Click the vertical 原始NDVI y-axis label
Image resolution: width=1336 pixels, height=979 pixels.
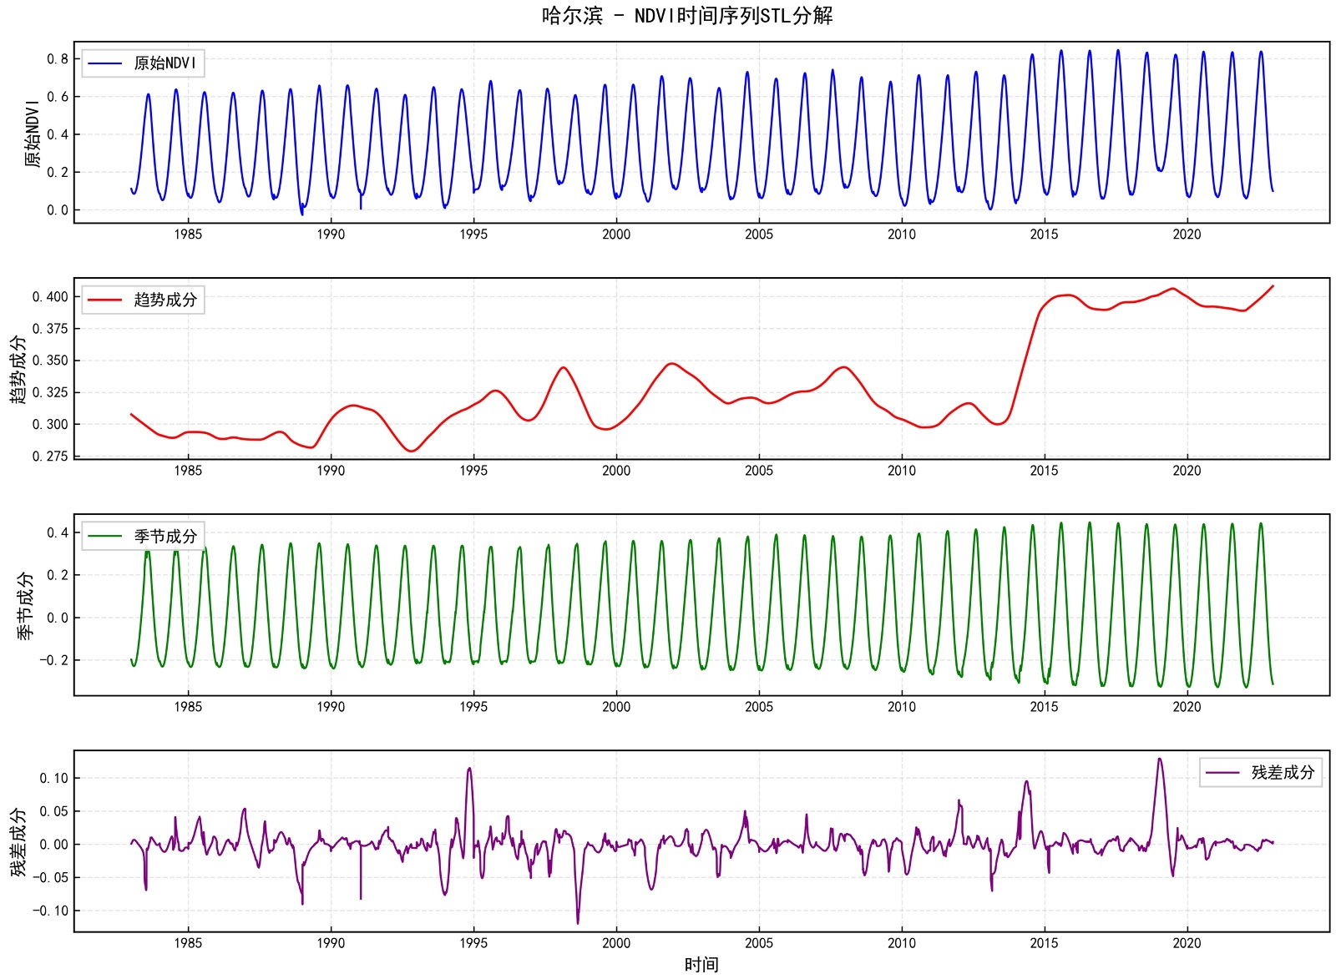tap(33, 134)
